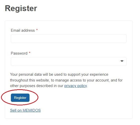Click the Password field label

[19, 53]
